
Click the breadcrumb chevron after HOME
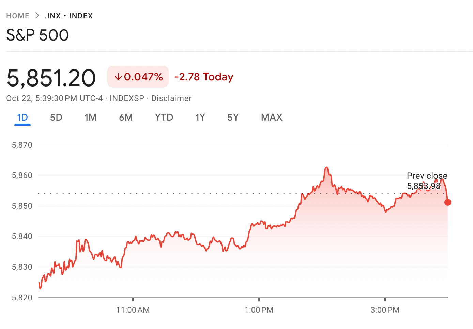(37, 16)
